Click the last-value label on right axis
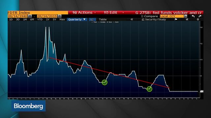Viewport: 211px width, 118px height. [202, 91]
